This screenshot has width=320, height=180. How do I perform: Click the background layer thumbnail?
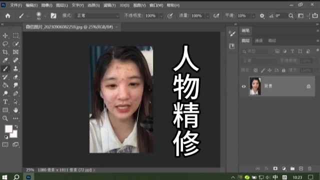[x=255, y=86]
